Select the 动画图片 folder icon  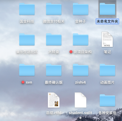107,70
